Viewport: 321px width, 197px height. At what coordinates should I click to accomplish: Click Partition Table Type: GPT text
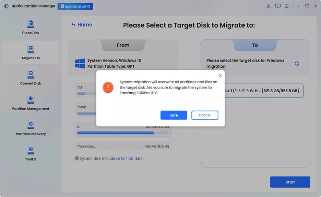point(111,66)
